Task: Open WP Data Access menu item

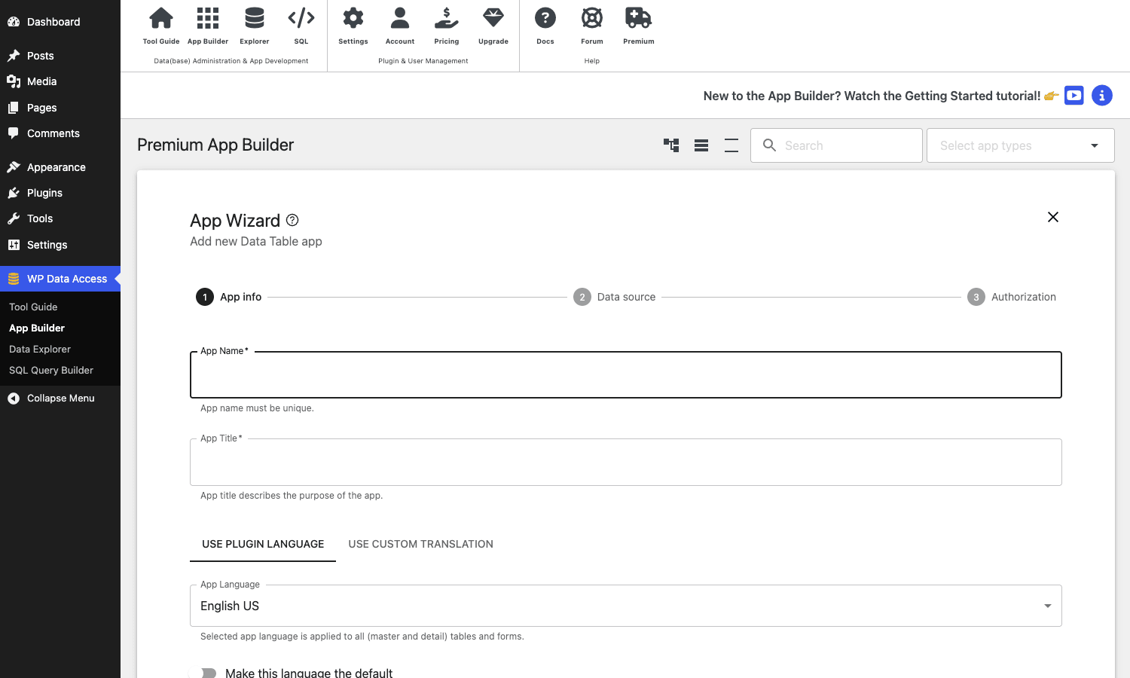Action: pyautogui.click(x=60, y=279)
